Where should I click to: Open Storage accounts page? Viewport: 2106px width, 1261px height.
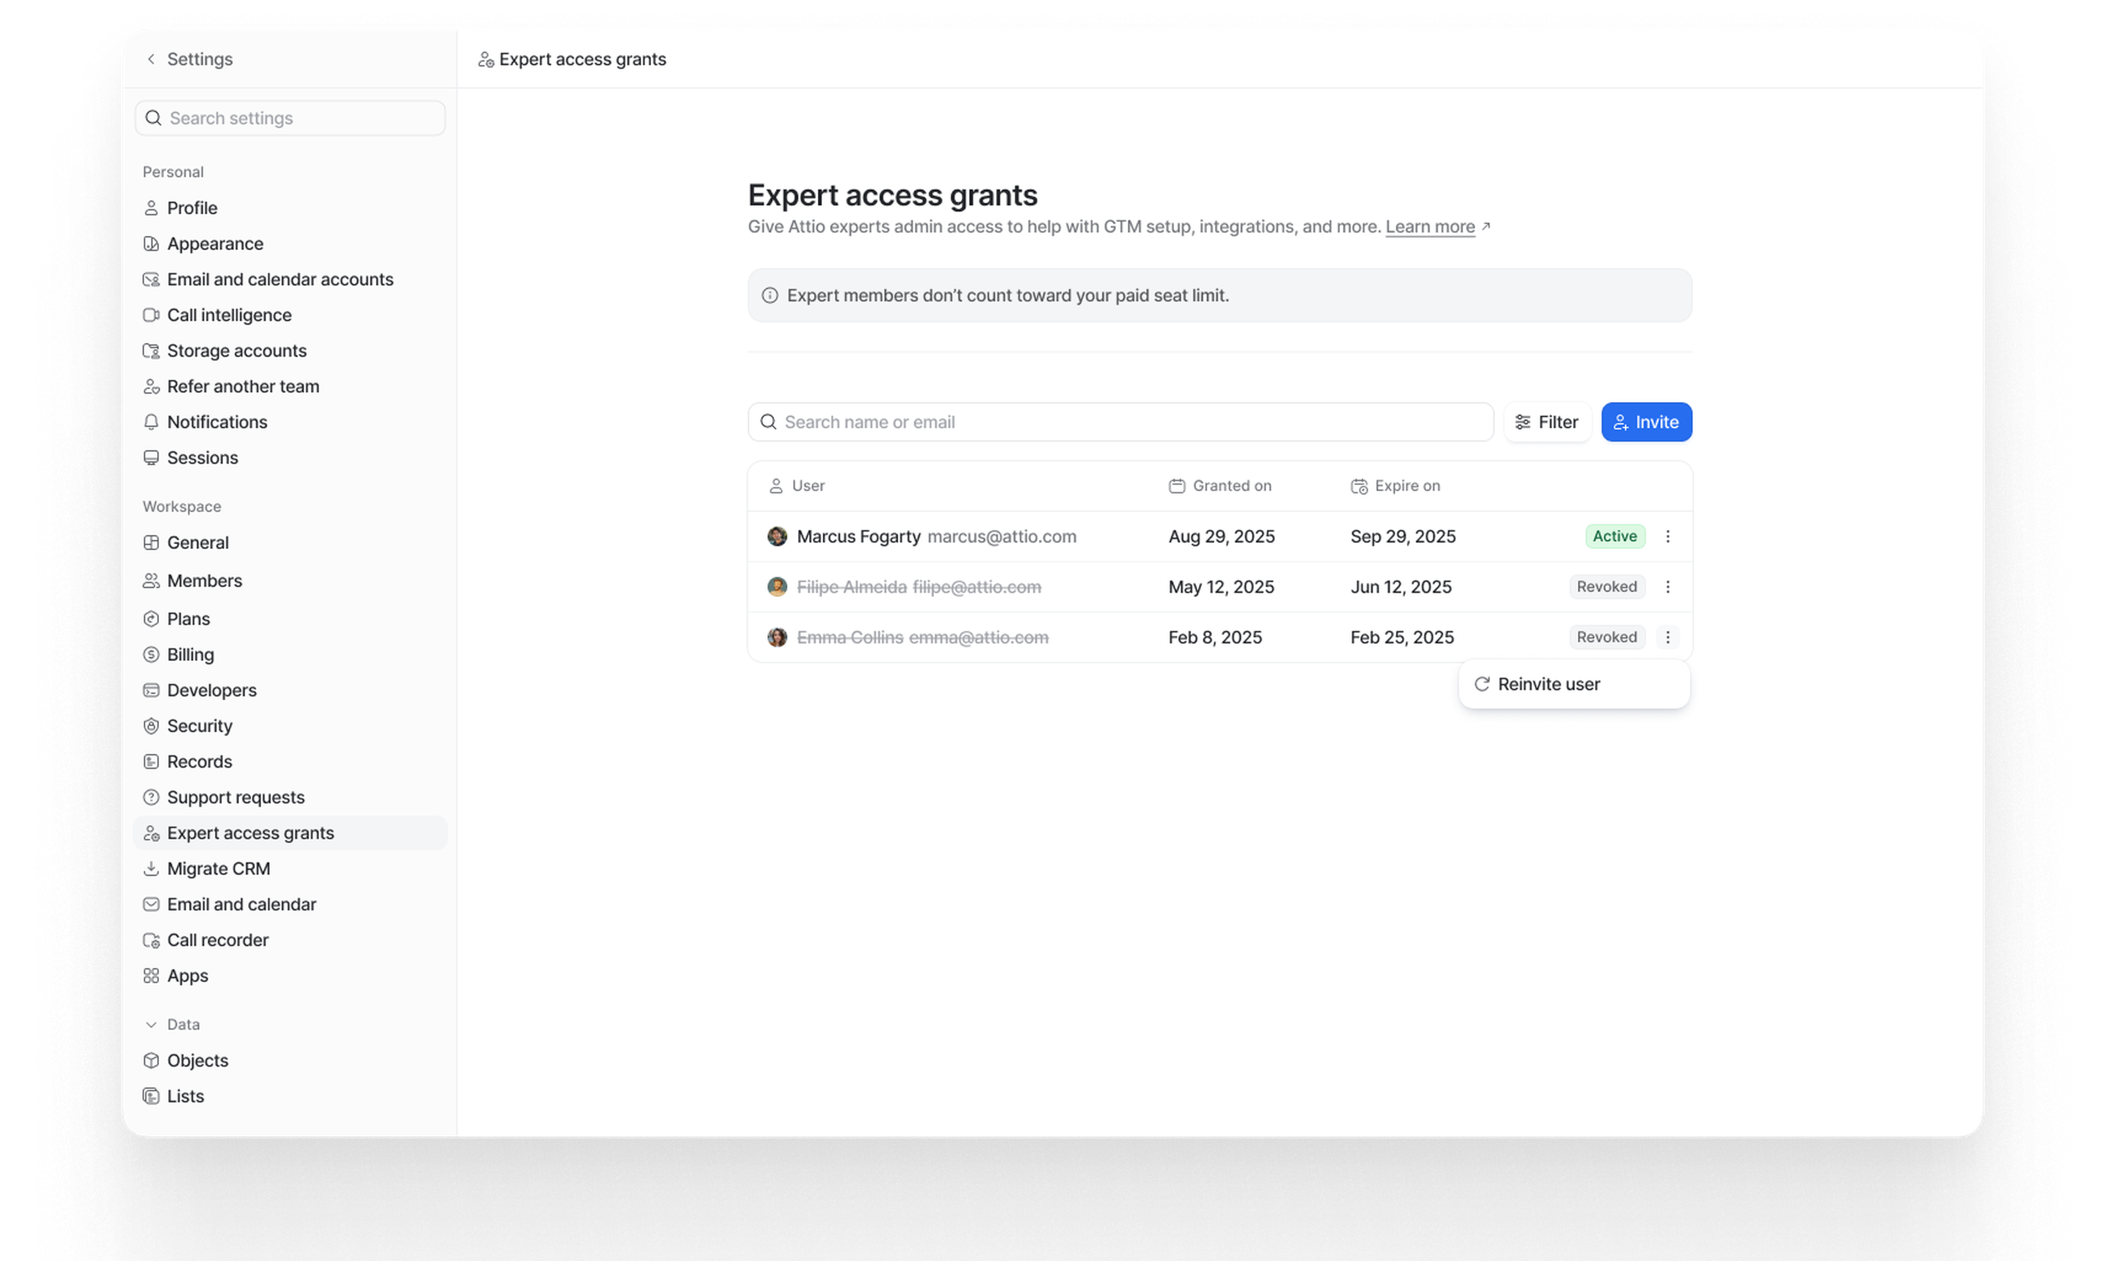tap(236, 351)
